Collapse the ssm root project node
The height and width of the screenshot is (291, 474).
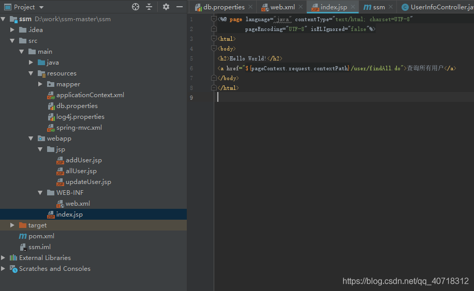[3, 19]
